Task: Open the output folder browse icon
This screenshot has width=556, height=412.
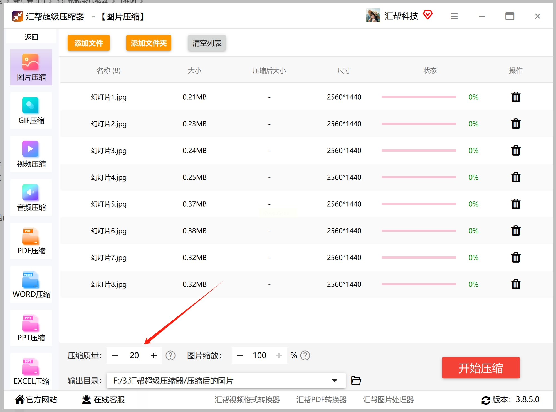Action: pyautogui.click(x=356, y=381)
